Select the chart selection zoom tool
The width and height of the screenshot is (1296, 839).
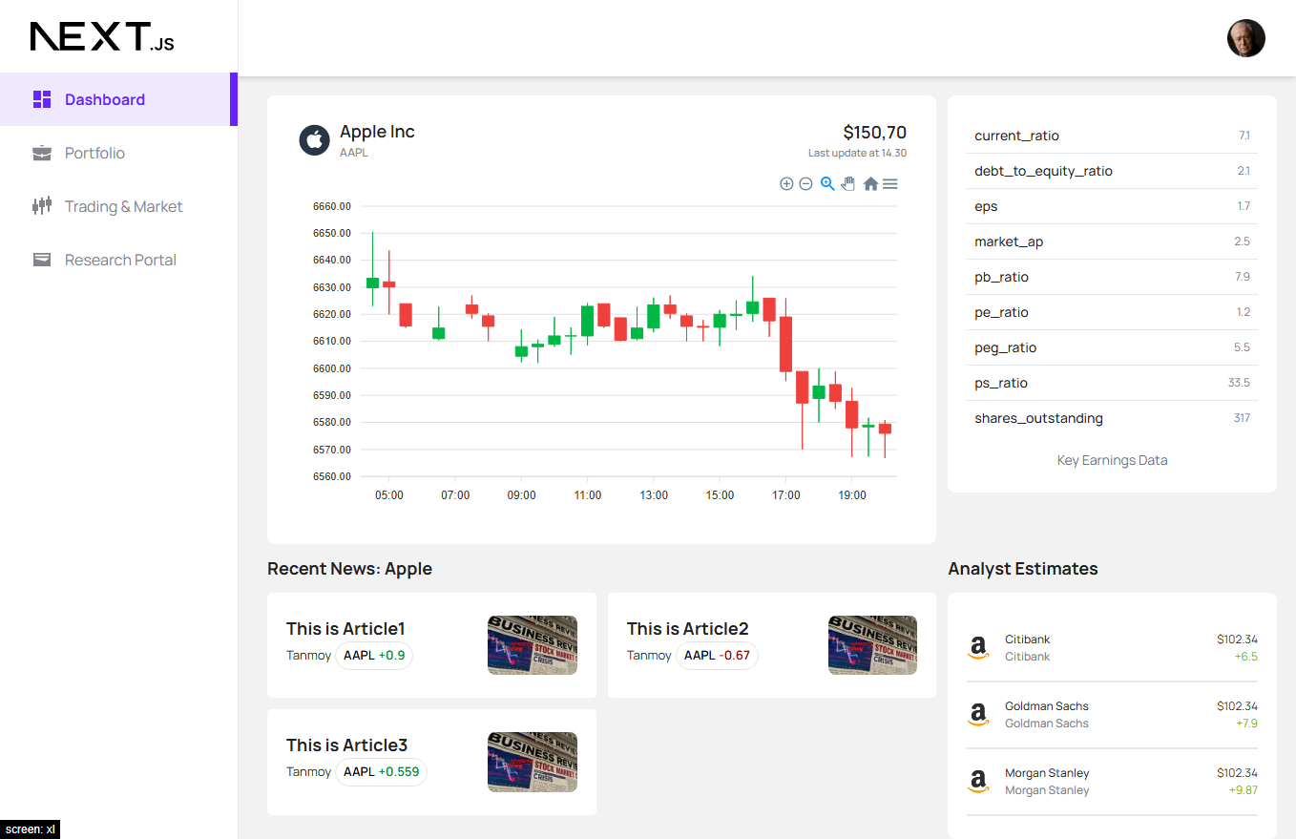[827, 184]
